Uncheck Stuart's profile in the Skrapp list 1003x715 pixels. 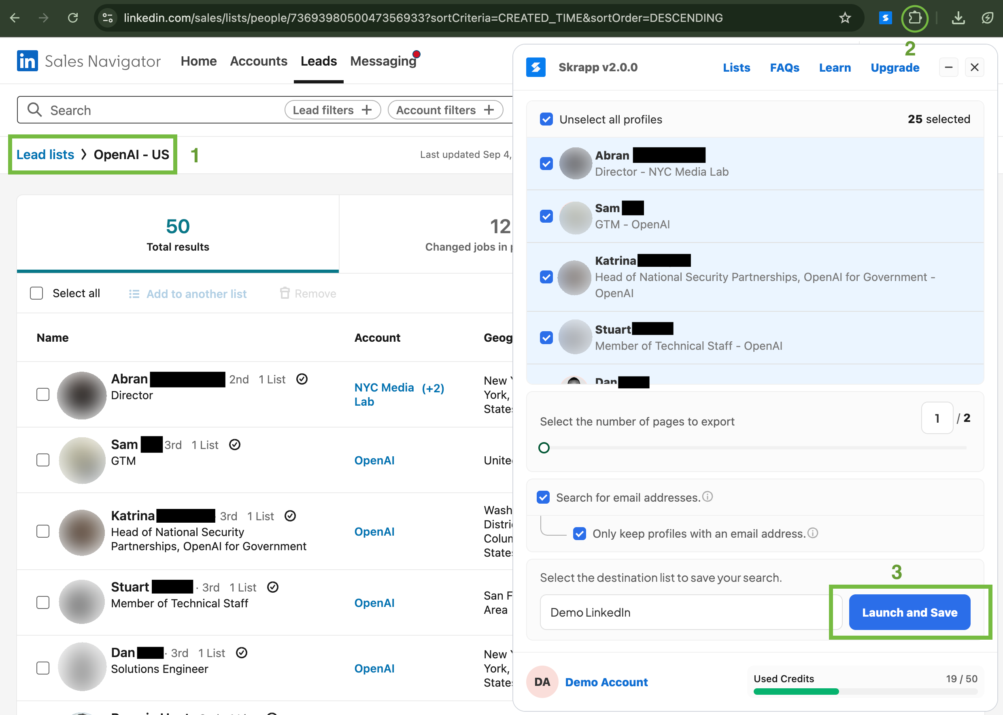546,338
